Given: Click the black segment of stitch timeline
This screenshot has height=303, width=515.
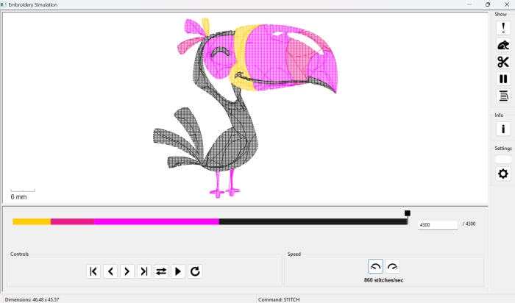Looking at the screenshot, I should click(313, 221).
